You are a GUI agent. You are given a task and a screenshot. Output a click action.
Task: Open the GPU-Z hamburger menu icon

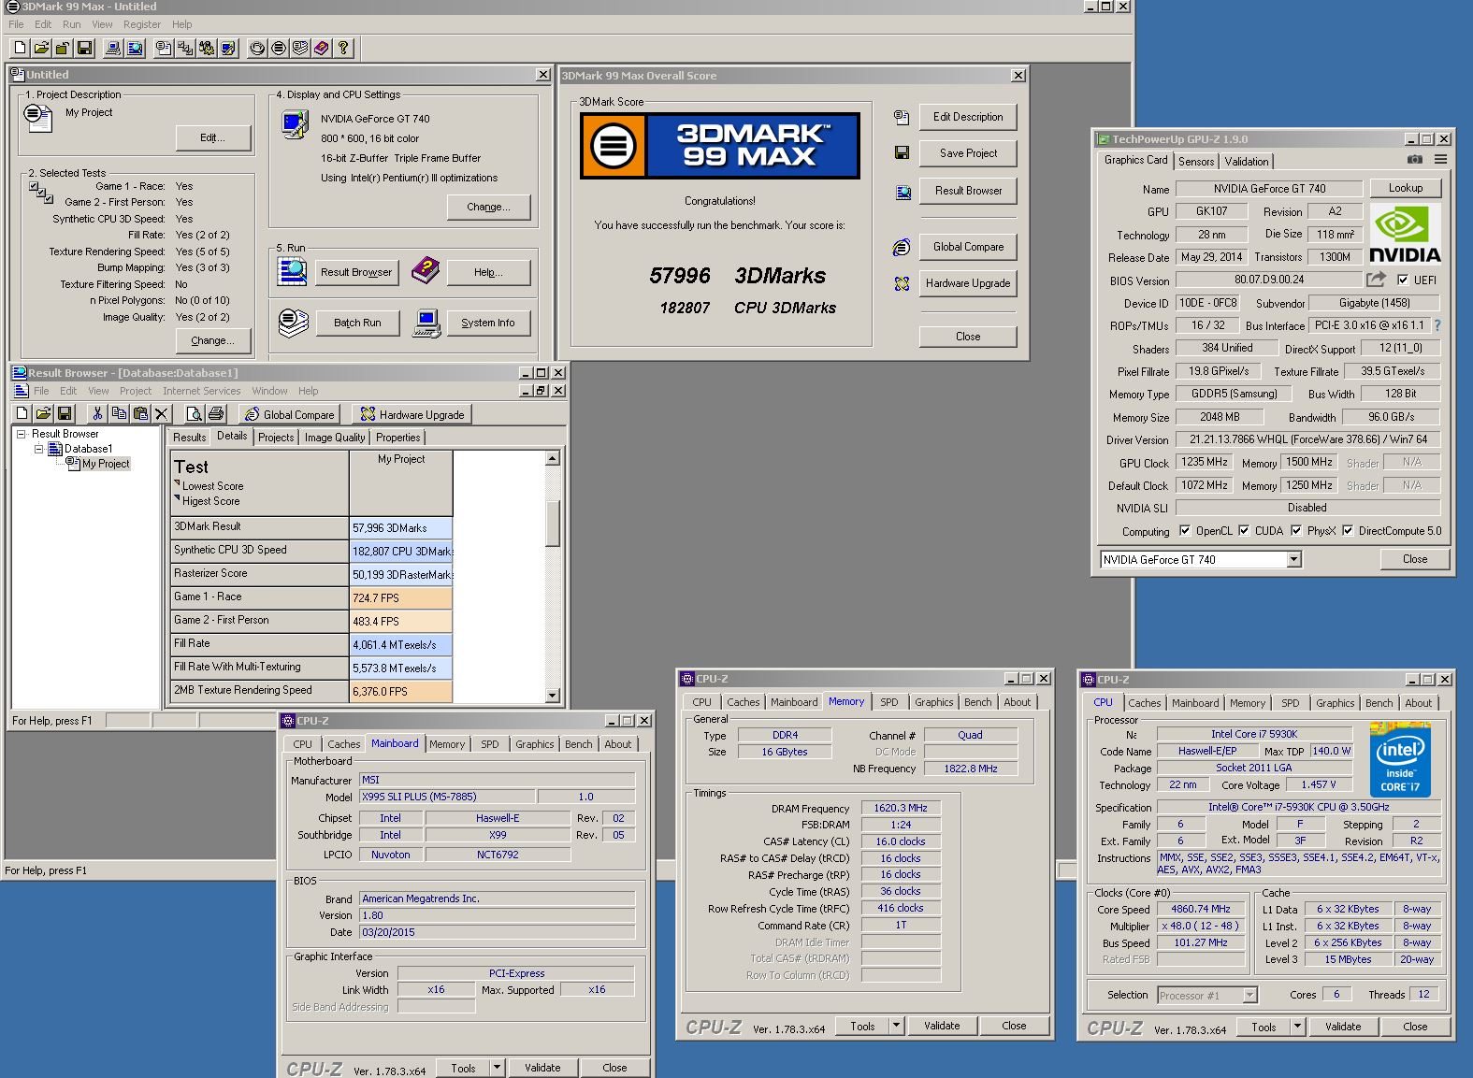pyautogui.click(x=1441, y=160)
